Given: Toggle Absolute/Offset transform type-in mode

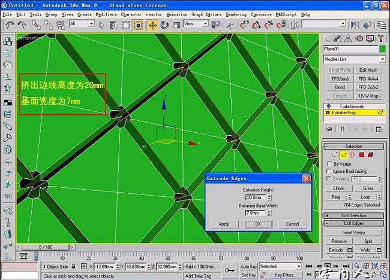Looking at the screenshot, I should pos(84,266).
